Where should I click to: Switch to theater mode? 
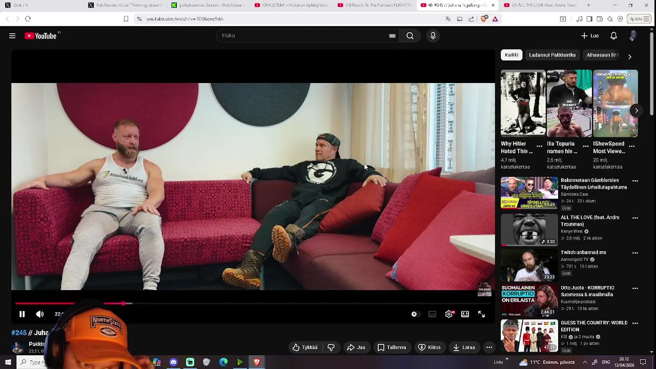click(465, 314)
